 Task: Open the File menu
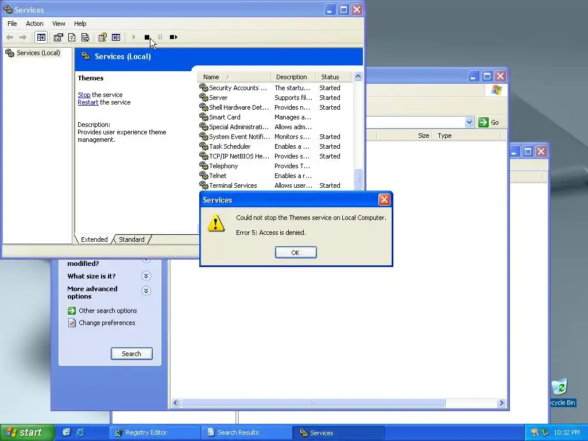pos(12,24)
